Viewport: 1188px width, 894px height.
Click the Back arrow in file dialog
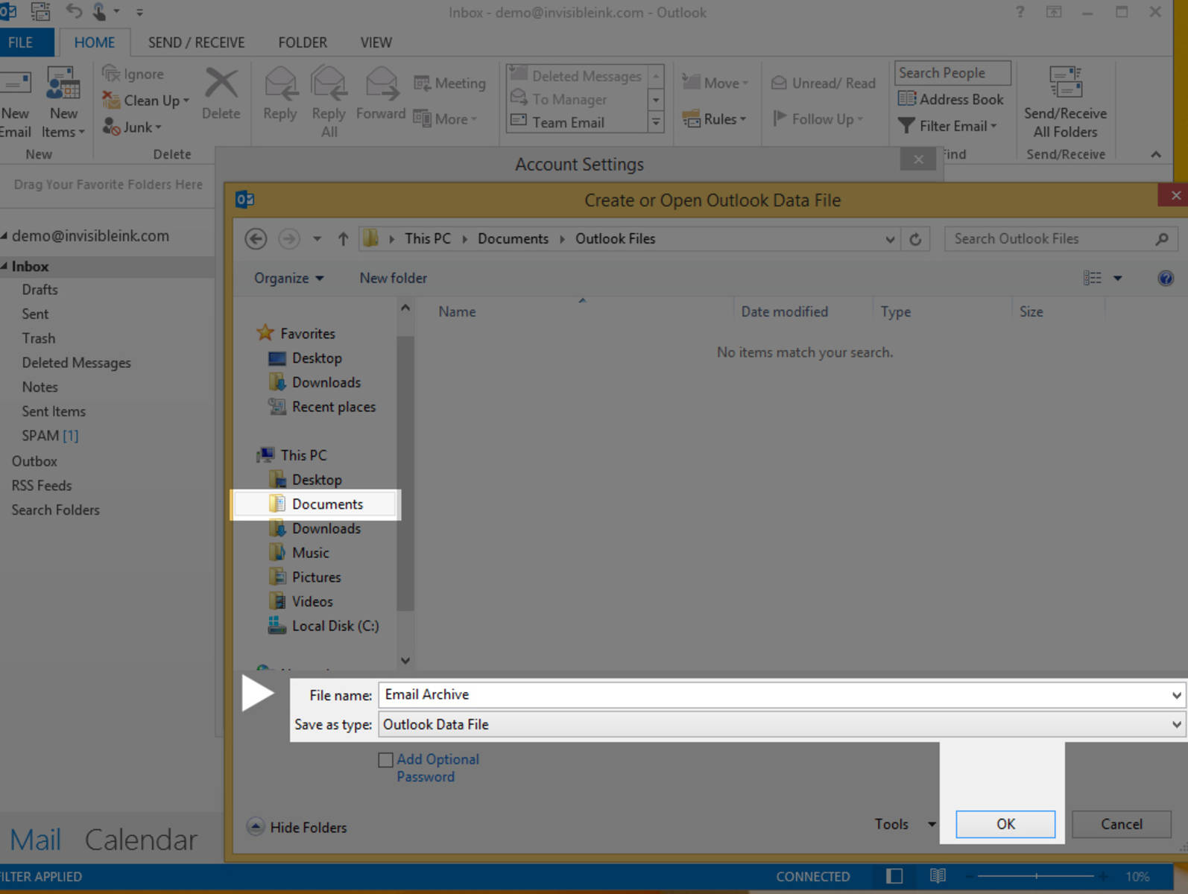(256, 238)
